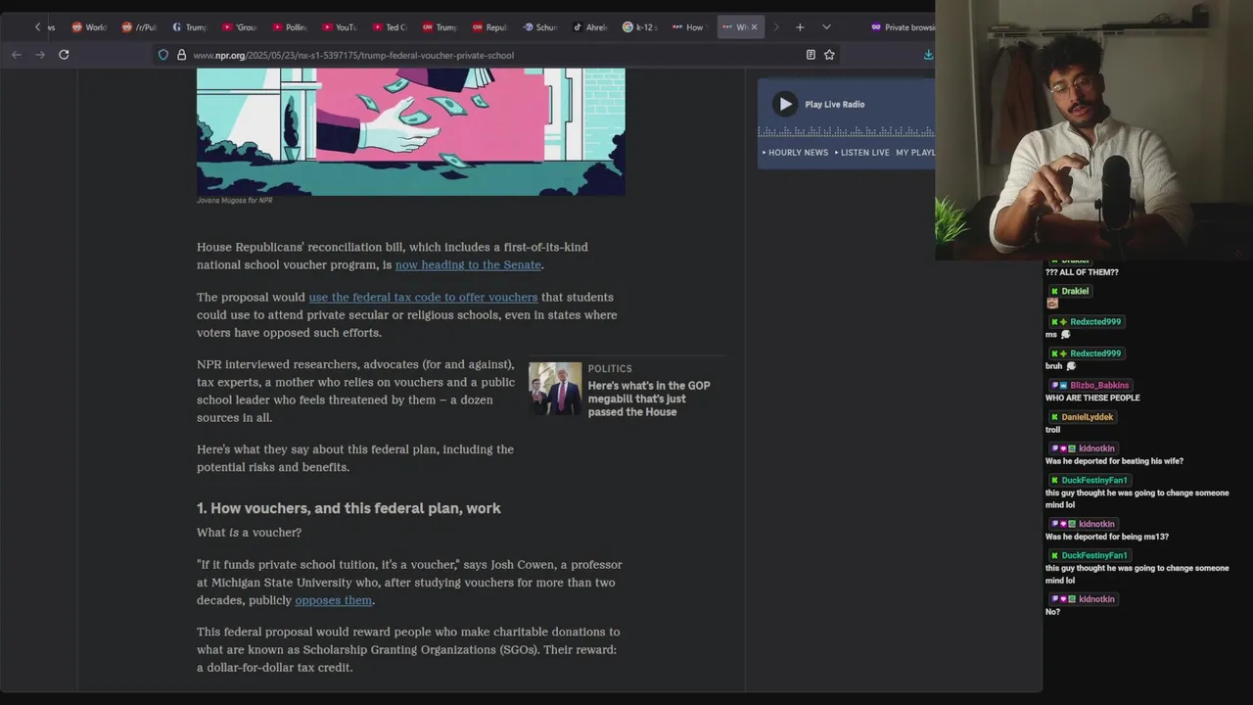Open "Here's what's in the GOP megabill" headline
The height and width of the screenshot is (705, 1253).
(x=649, y=399)
